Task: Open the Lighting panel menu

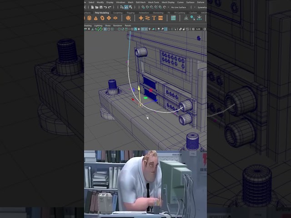Action: 98,25
